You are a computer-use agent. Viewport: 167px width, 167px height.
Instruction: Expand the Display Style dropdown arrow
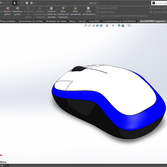tap(110, 26)
